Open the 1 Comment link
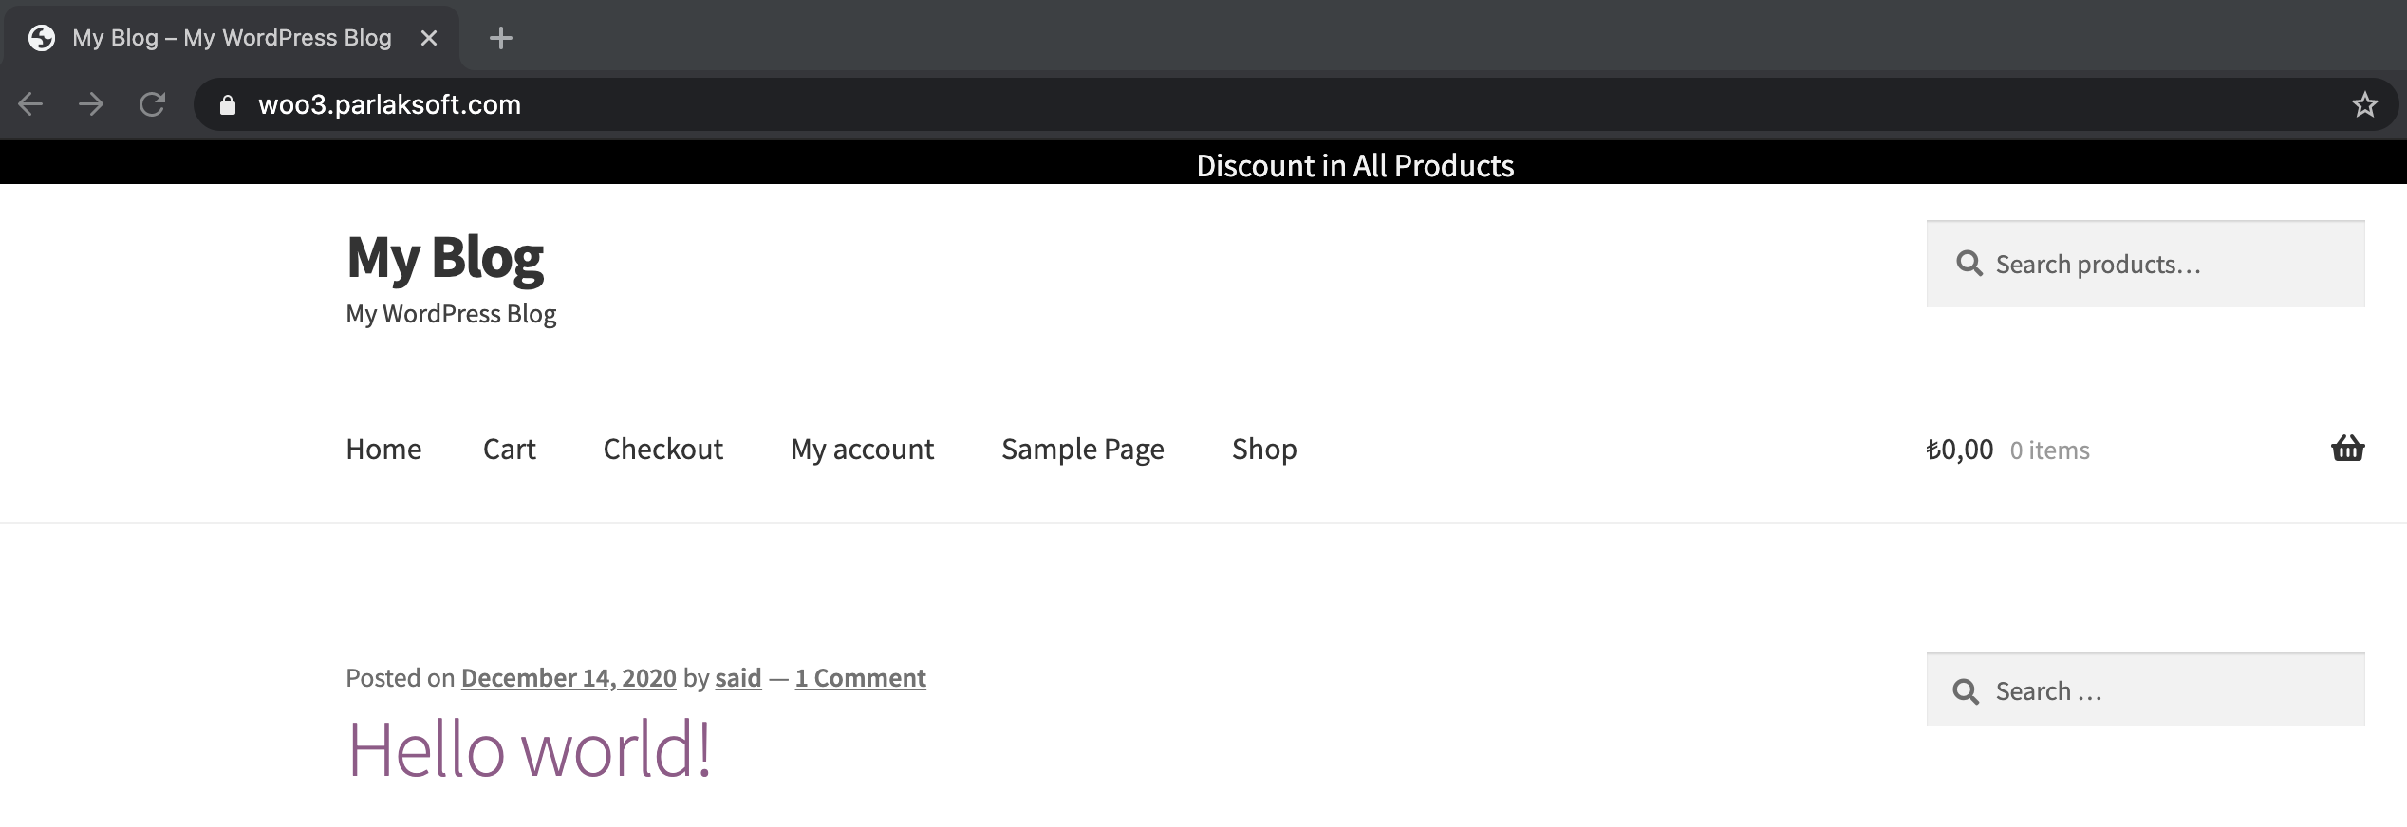The height and width of the screenshot is (827, 2407). point(860,677)
